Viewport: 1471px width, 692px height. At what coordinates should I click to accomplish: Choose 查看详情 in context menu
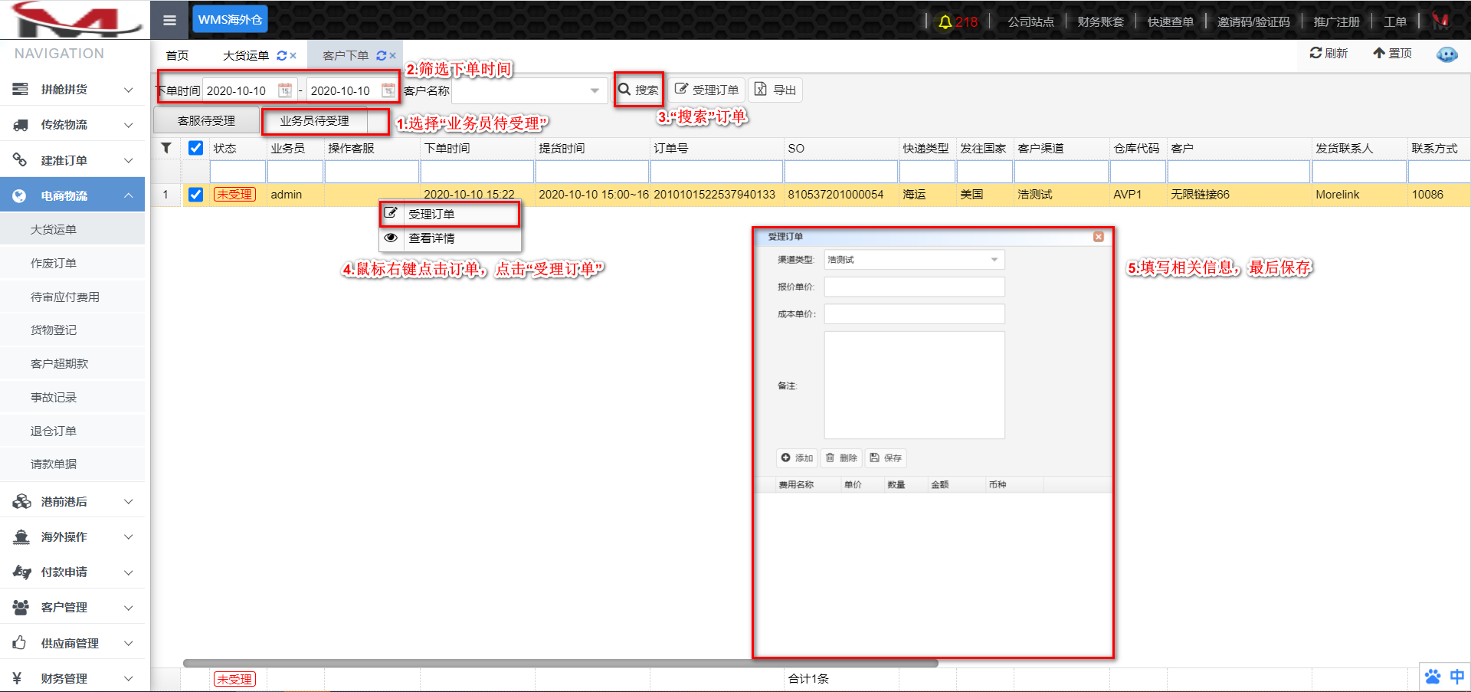pos(450,238)
